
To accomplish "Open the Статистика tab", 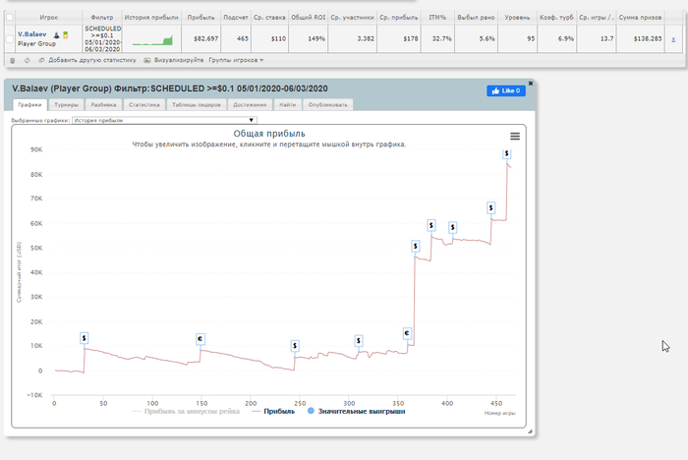I will 144,105.
